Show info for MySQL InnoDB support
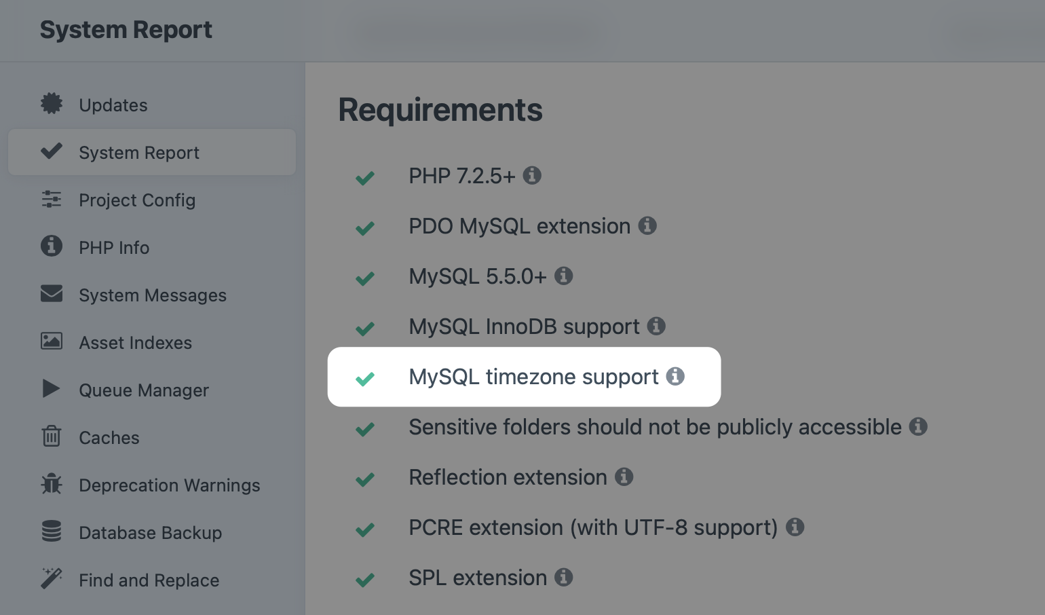 point(656,326)
